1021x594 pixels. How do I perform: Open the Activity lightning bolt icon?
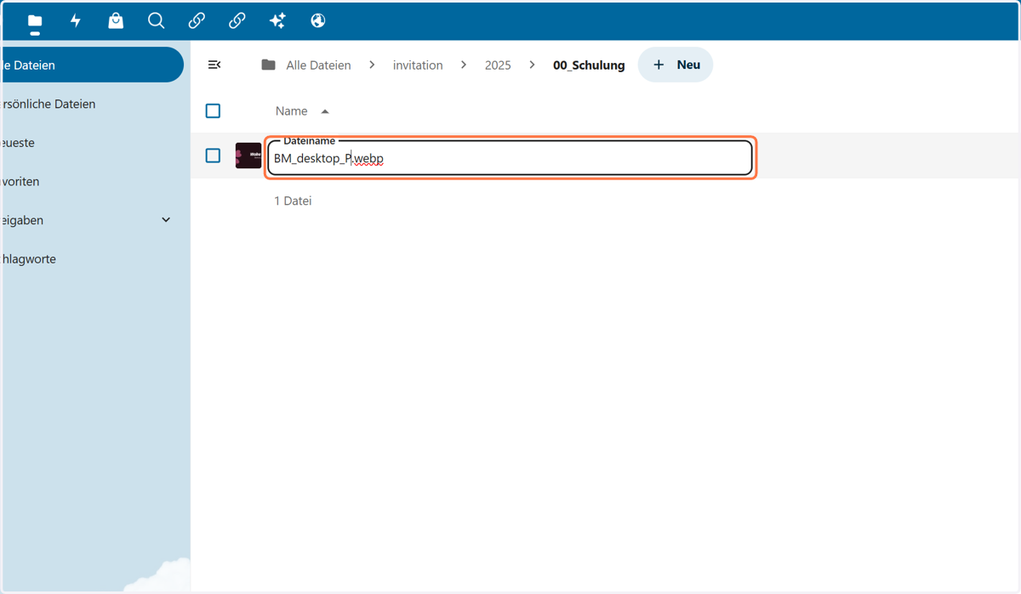click(76, 20)
